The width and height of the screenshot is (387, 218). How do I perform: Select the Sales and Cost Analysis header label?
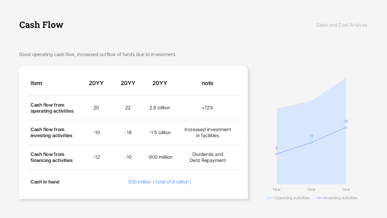342,25
